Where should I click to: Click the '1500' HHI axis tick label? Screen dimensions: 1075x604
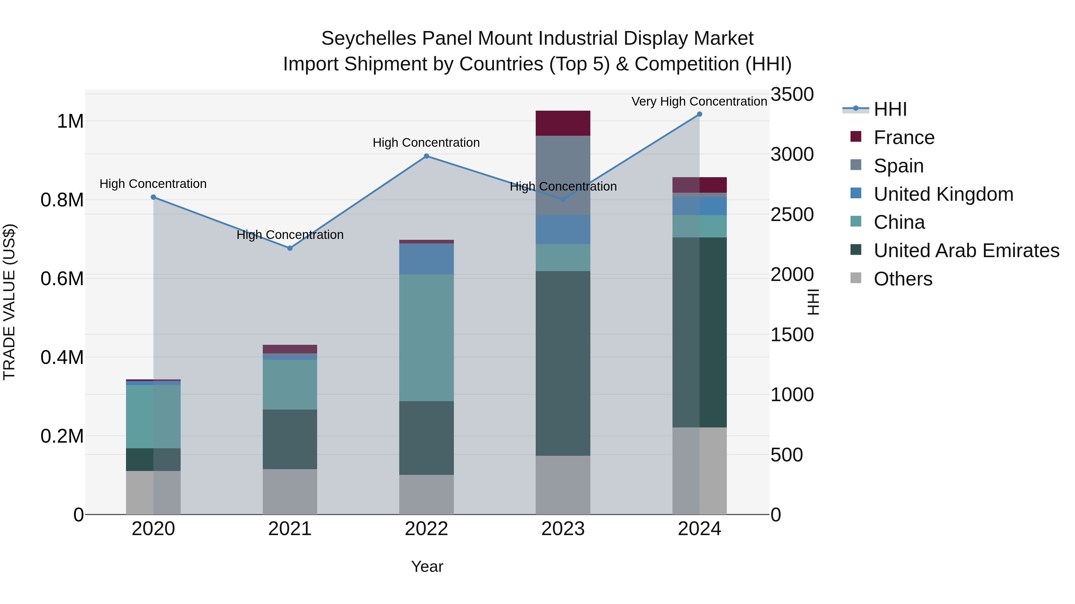[x=792, y=335]
